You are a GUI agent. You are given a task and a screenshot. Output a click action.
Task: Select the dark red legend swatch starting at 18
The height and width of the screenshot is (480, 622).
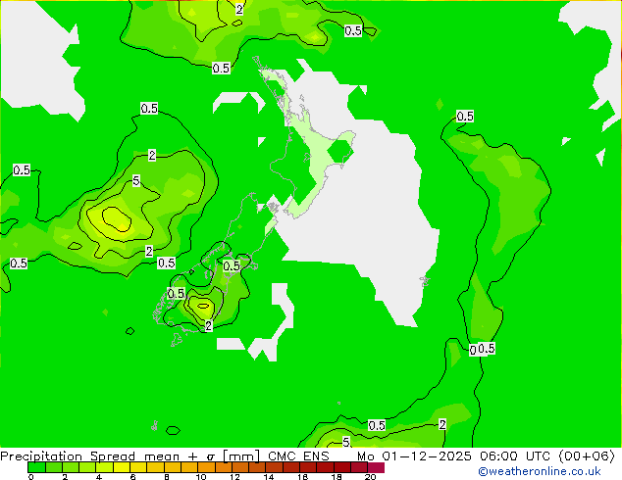point(342,467)
